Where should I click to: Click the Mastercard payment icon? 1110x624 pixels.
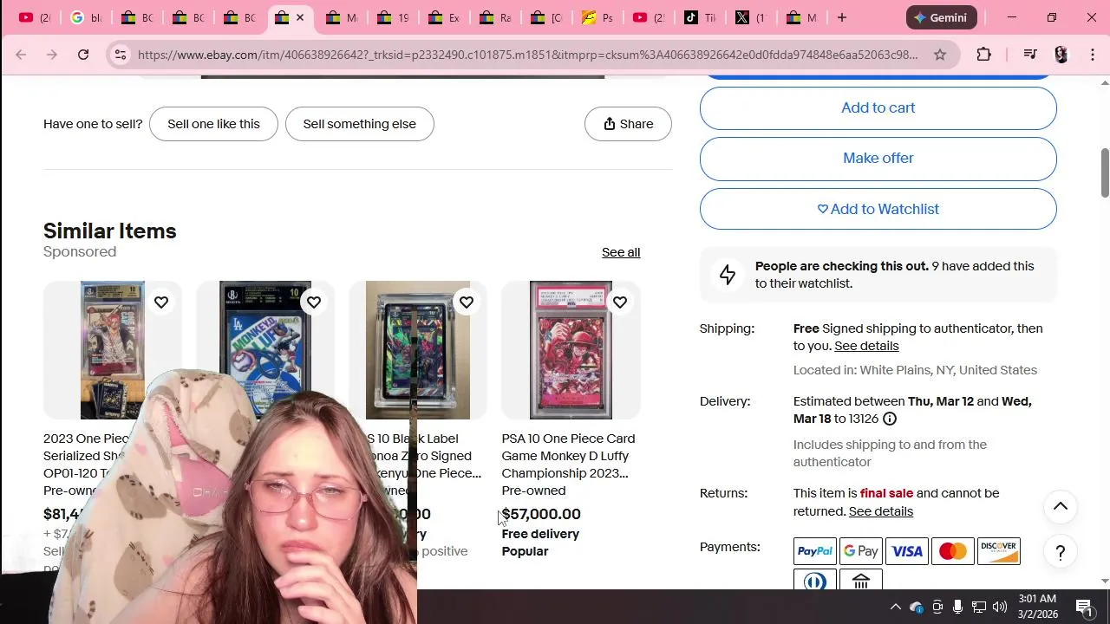[953, 551]
